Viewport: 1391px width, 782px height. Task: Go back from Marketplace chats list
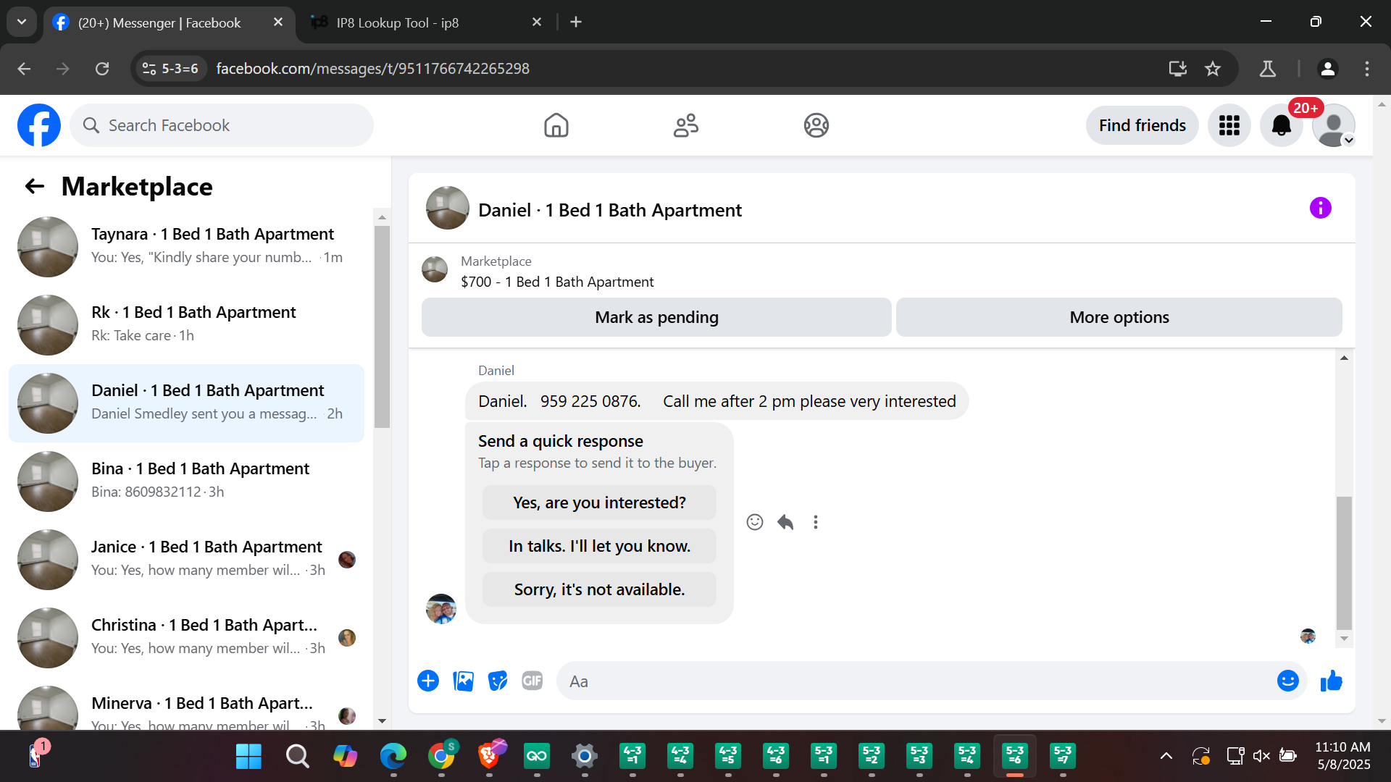click(x=35, y=187)
